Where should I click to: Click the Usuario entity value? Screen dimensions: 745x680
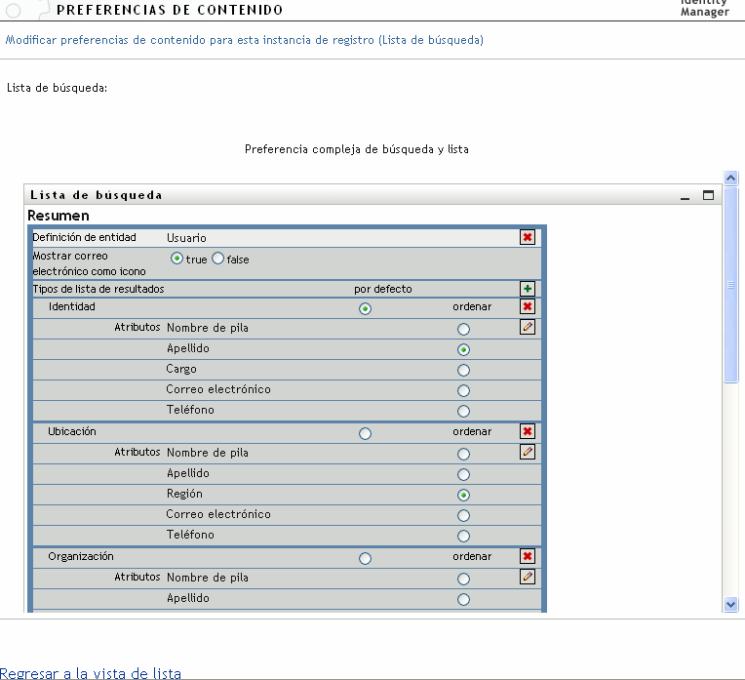tap(186, 238)
